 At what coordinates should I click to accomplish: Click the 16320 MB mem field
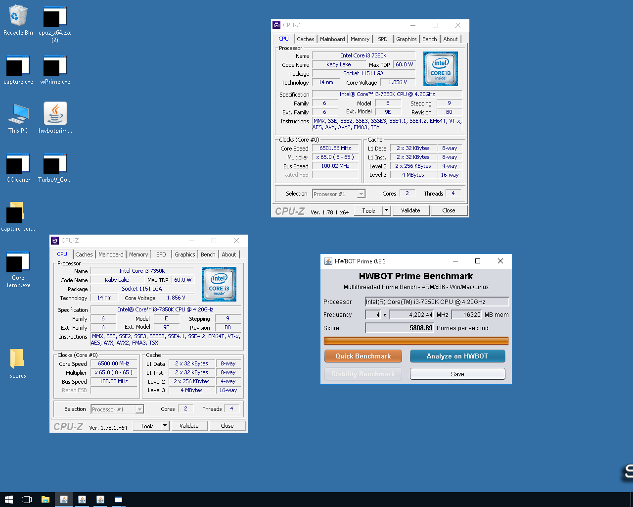[x=467, y=314]
